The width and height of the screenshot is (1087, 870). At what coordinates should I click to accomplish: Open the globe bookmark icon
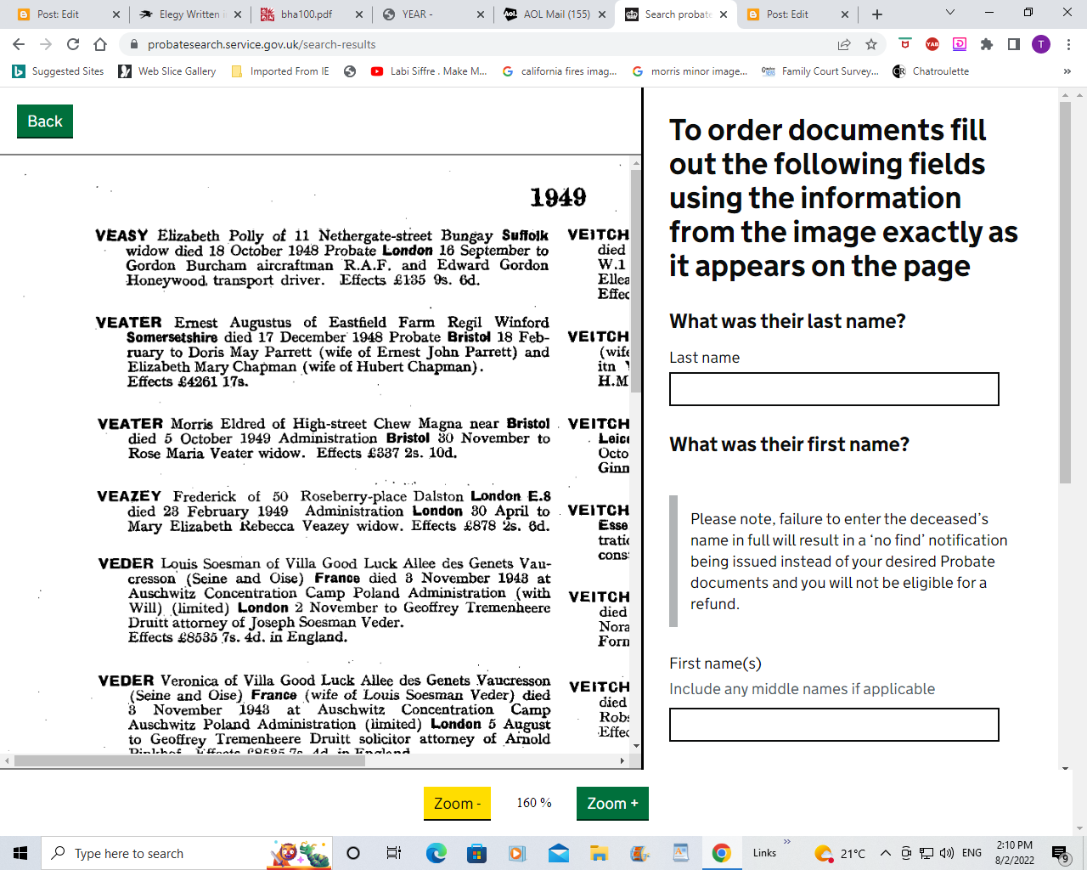[x=350, y=71]
